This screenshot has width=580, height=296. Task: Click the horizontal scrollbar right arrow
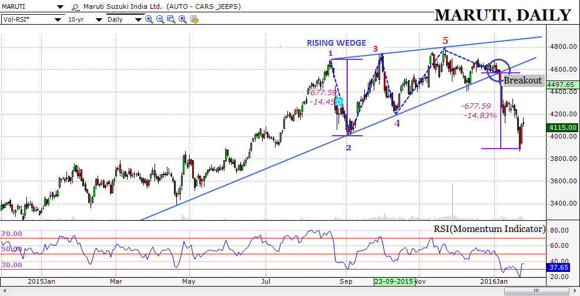575,291
